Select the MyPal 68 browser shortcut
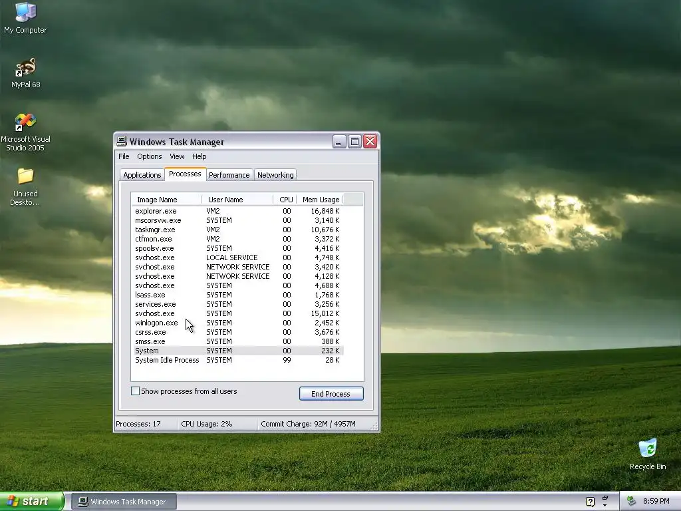 coord(26,73)
